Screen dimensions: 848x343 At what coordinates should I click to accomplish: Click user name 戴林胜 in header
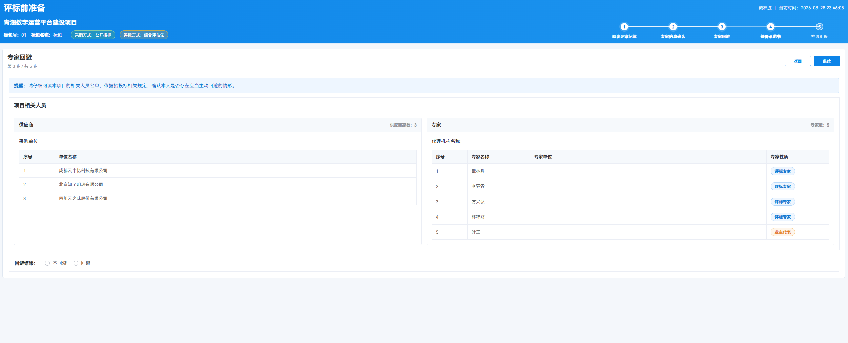pyautogui.click(x=765, y=8)
